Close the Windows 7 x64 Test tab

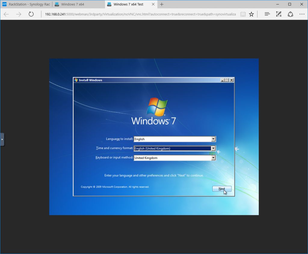153,4
